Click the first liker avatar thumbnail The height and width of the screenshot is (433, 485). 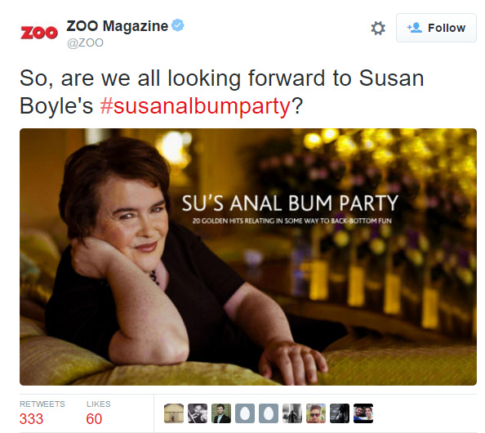pyautogui.click(x=174, y=413)
